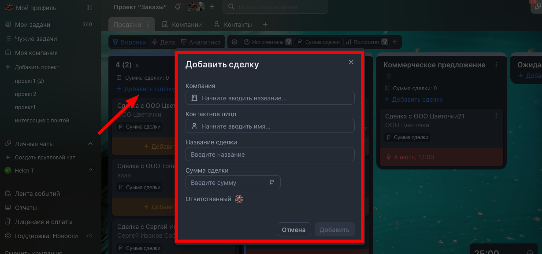The image size is (542, 254).
Task: Click the Исполнитель filter funnel icon
Action: 289,42
